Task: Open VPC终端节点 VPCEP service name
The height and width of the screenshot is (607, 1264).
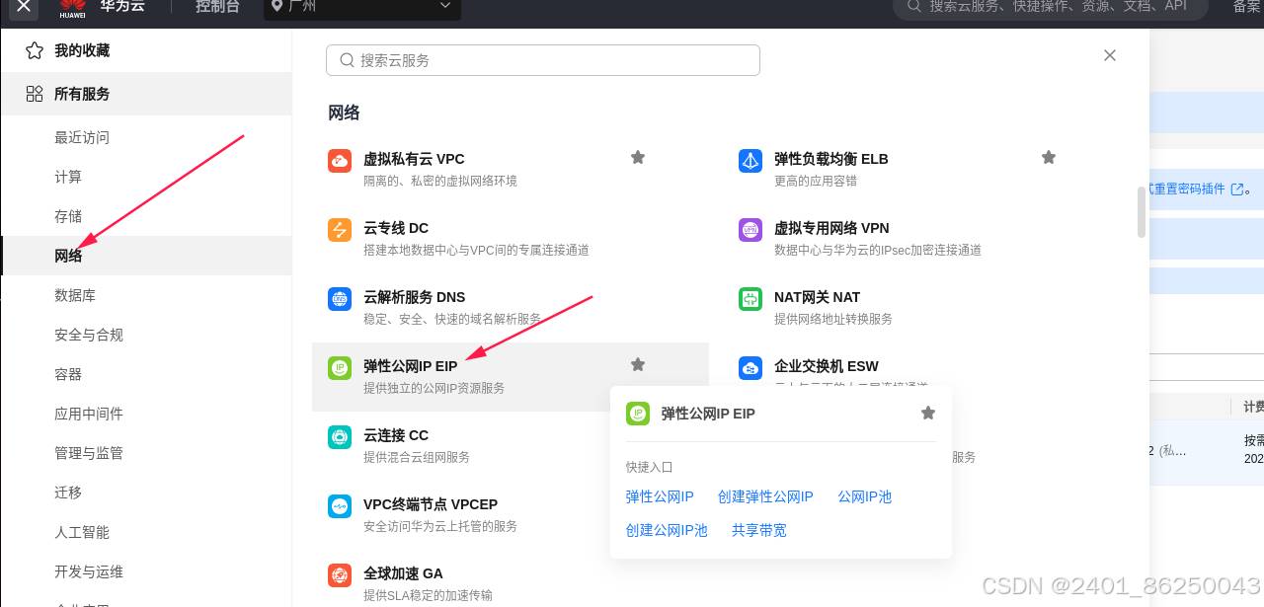Action: [431, 504]
